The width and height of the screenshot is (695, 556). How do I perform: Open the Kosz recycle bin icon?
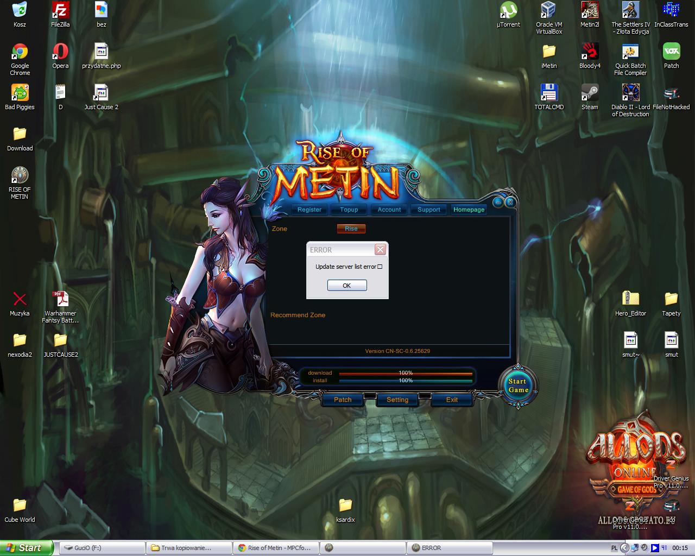(20, 14)
